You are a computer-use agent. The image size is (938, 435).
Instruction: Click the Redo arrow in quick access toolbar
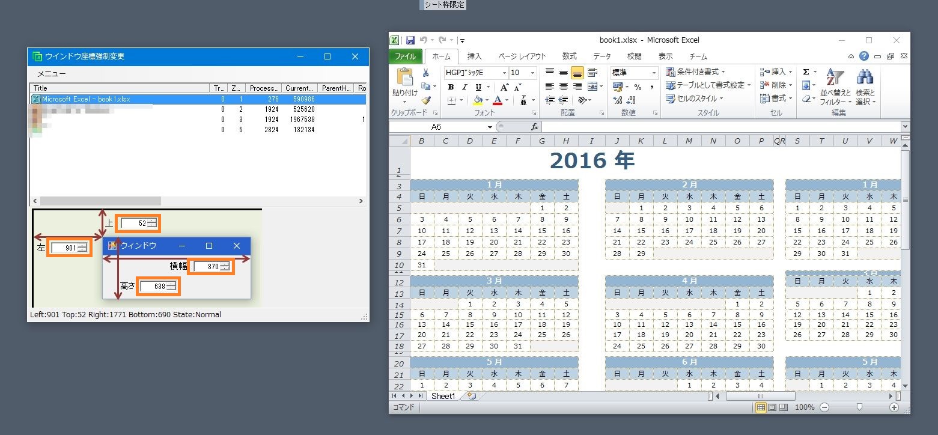click(443, 40)
